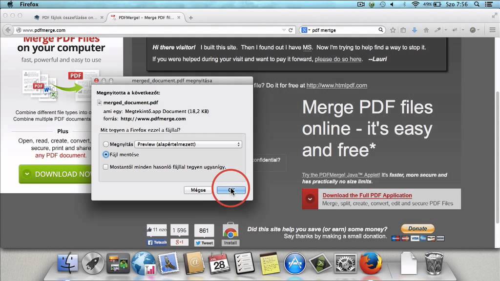The height and width of the screenshot is (281, 500).
Task: Open Calendar from the dock
Action: click(219, 263)
